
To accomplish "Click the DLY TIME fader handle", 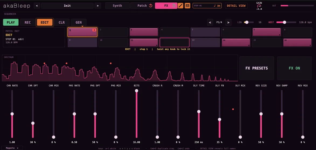I will [x=199, y=111].
